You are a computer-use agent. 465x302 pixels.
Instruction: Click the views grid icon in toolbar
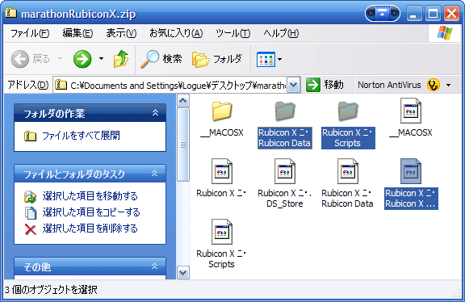click(x=266, y=59)
